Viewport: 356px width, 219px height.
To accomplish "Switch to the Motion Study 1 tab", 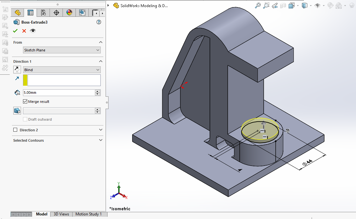I will (88, 214).
